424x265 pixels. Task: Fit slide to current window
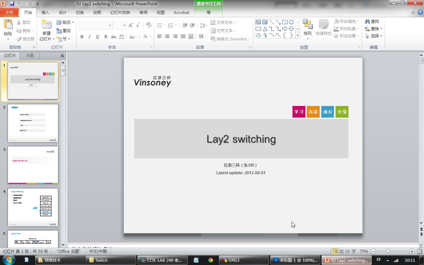click(419, 251)
